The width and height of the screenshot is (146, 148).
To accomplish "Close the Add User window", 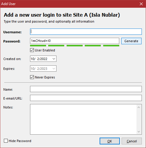I will (141, 4).
